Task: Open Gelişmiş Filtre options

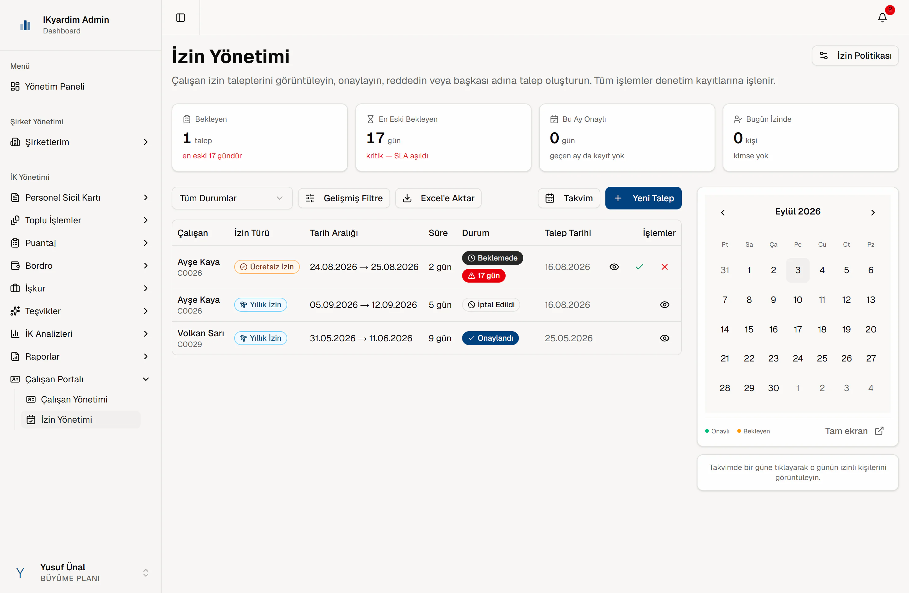Action: tap(344, 198)
